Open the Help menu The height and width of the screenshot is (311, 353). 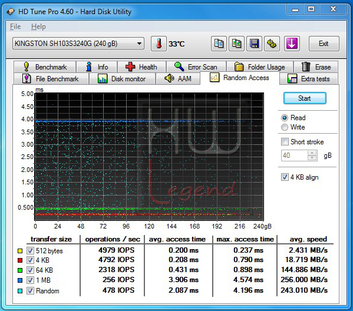pyautogui.click(x=38, y=27)
